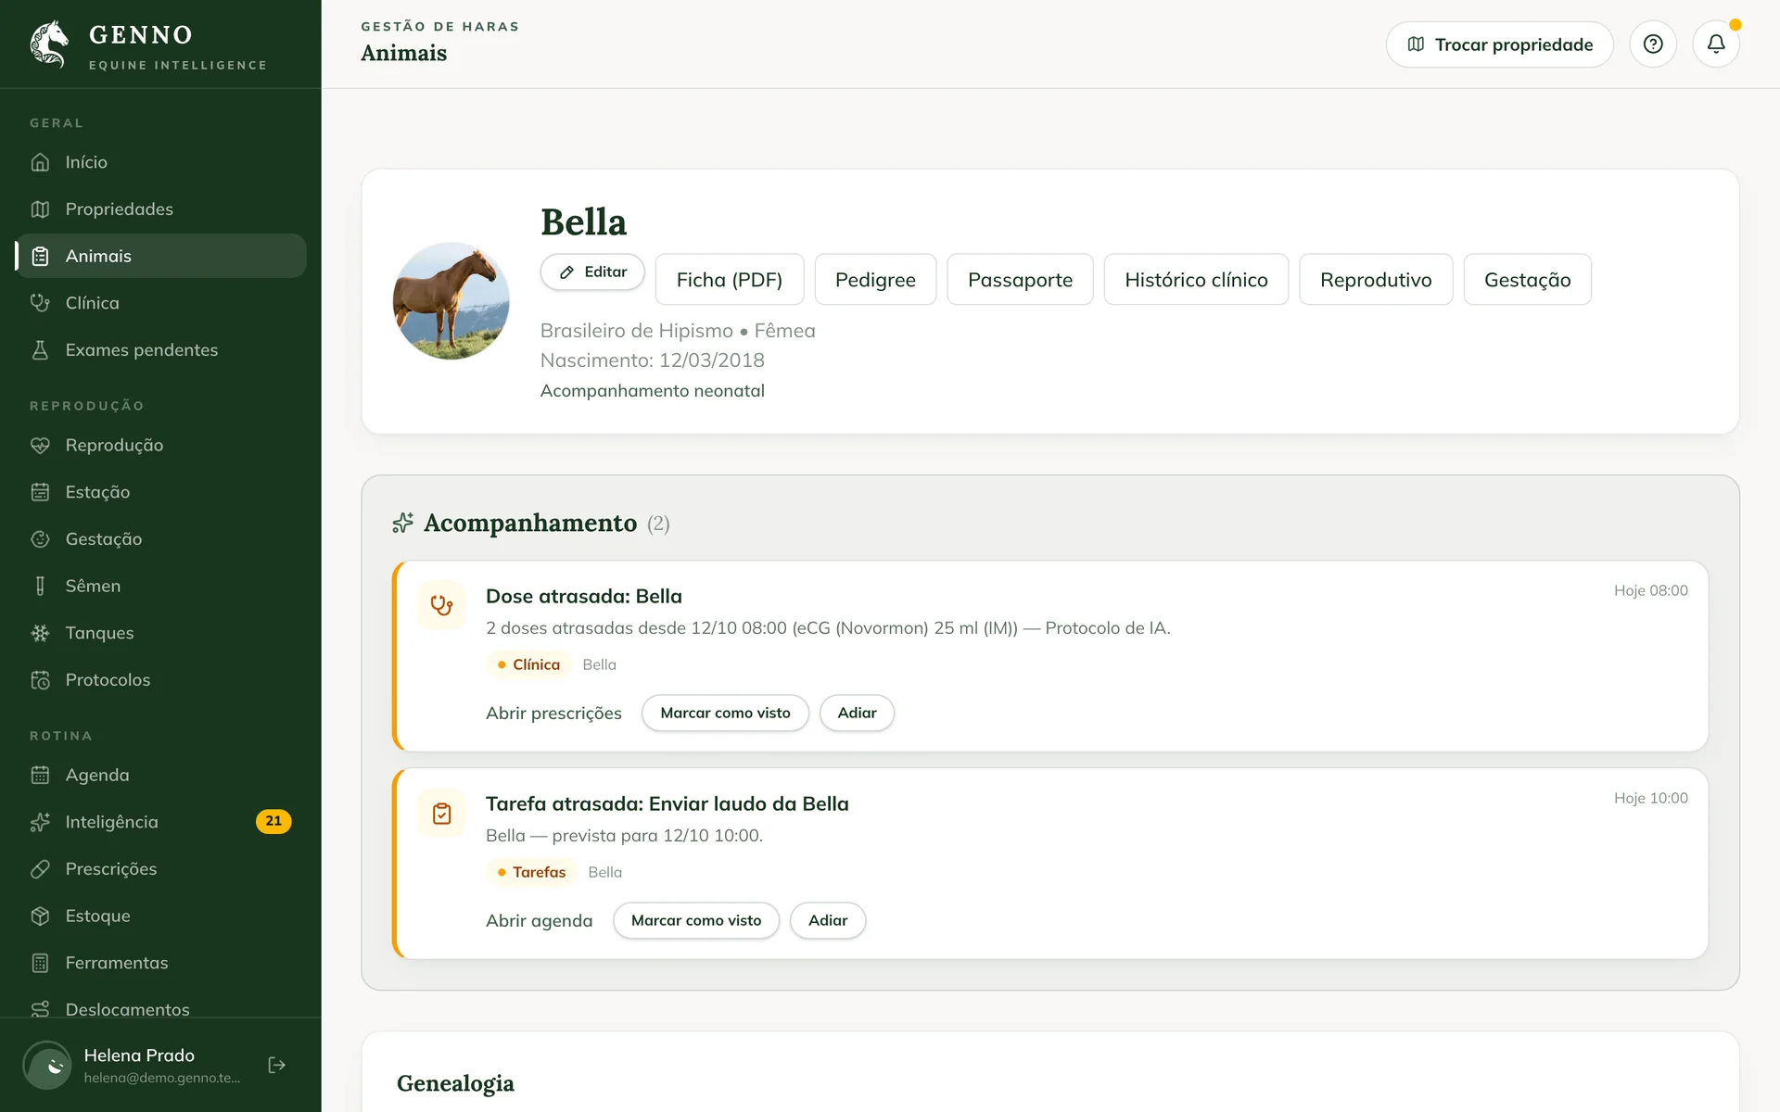This screenshot has height=1112, width=1780.
Task: Click Abrir prescrições link
Action: point(553,714)
